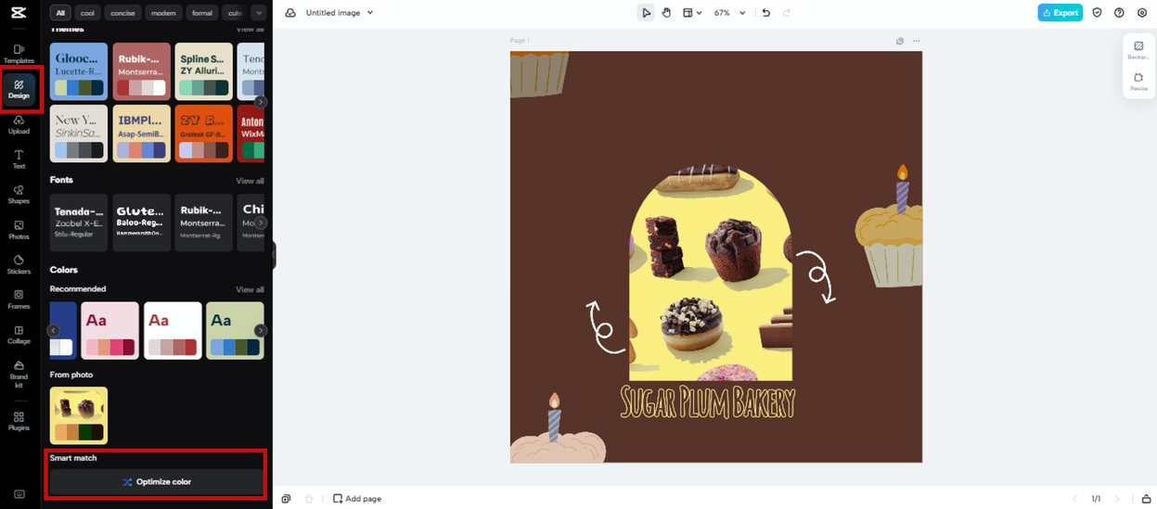Image resolution: width=1157 pixels, height=509 pixels.
Task: Open the Background tool in right panel
Action: coord(1138,49)
